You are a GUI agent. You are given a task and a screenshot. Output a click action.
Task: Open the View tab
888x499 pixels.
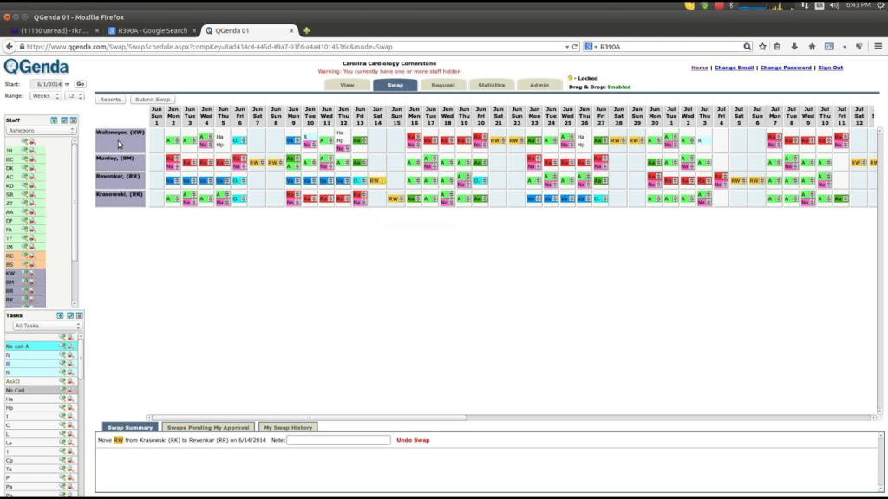coord(347,85)
